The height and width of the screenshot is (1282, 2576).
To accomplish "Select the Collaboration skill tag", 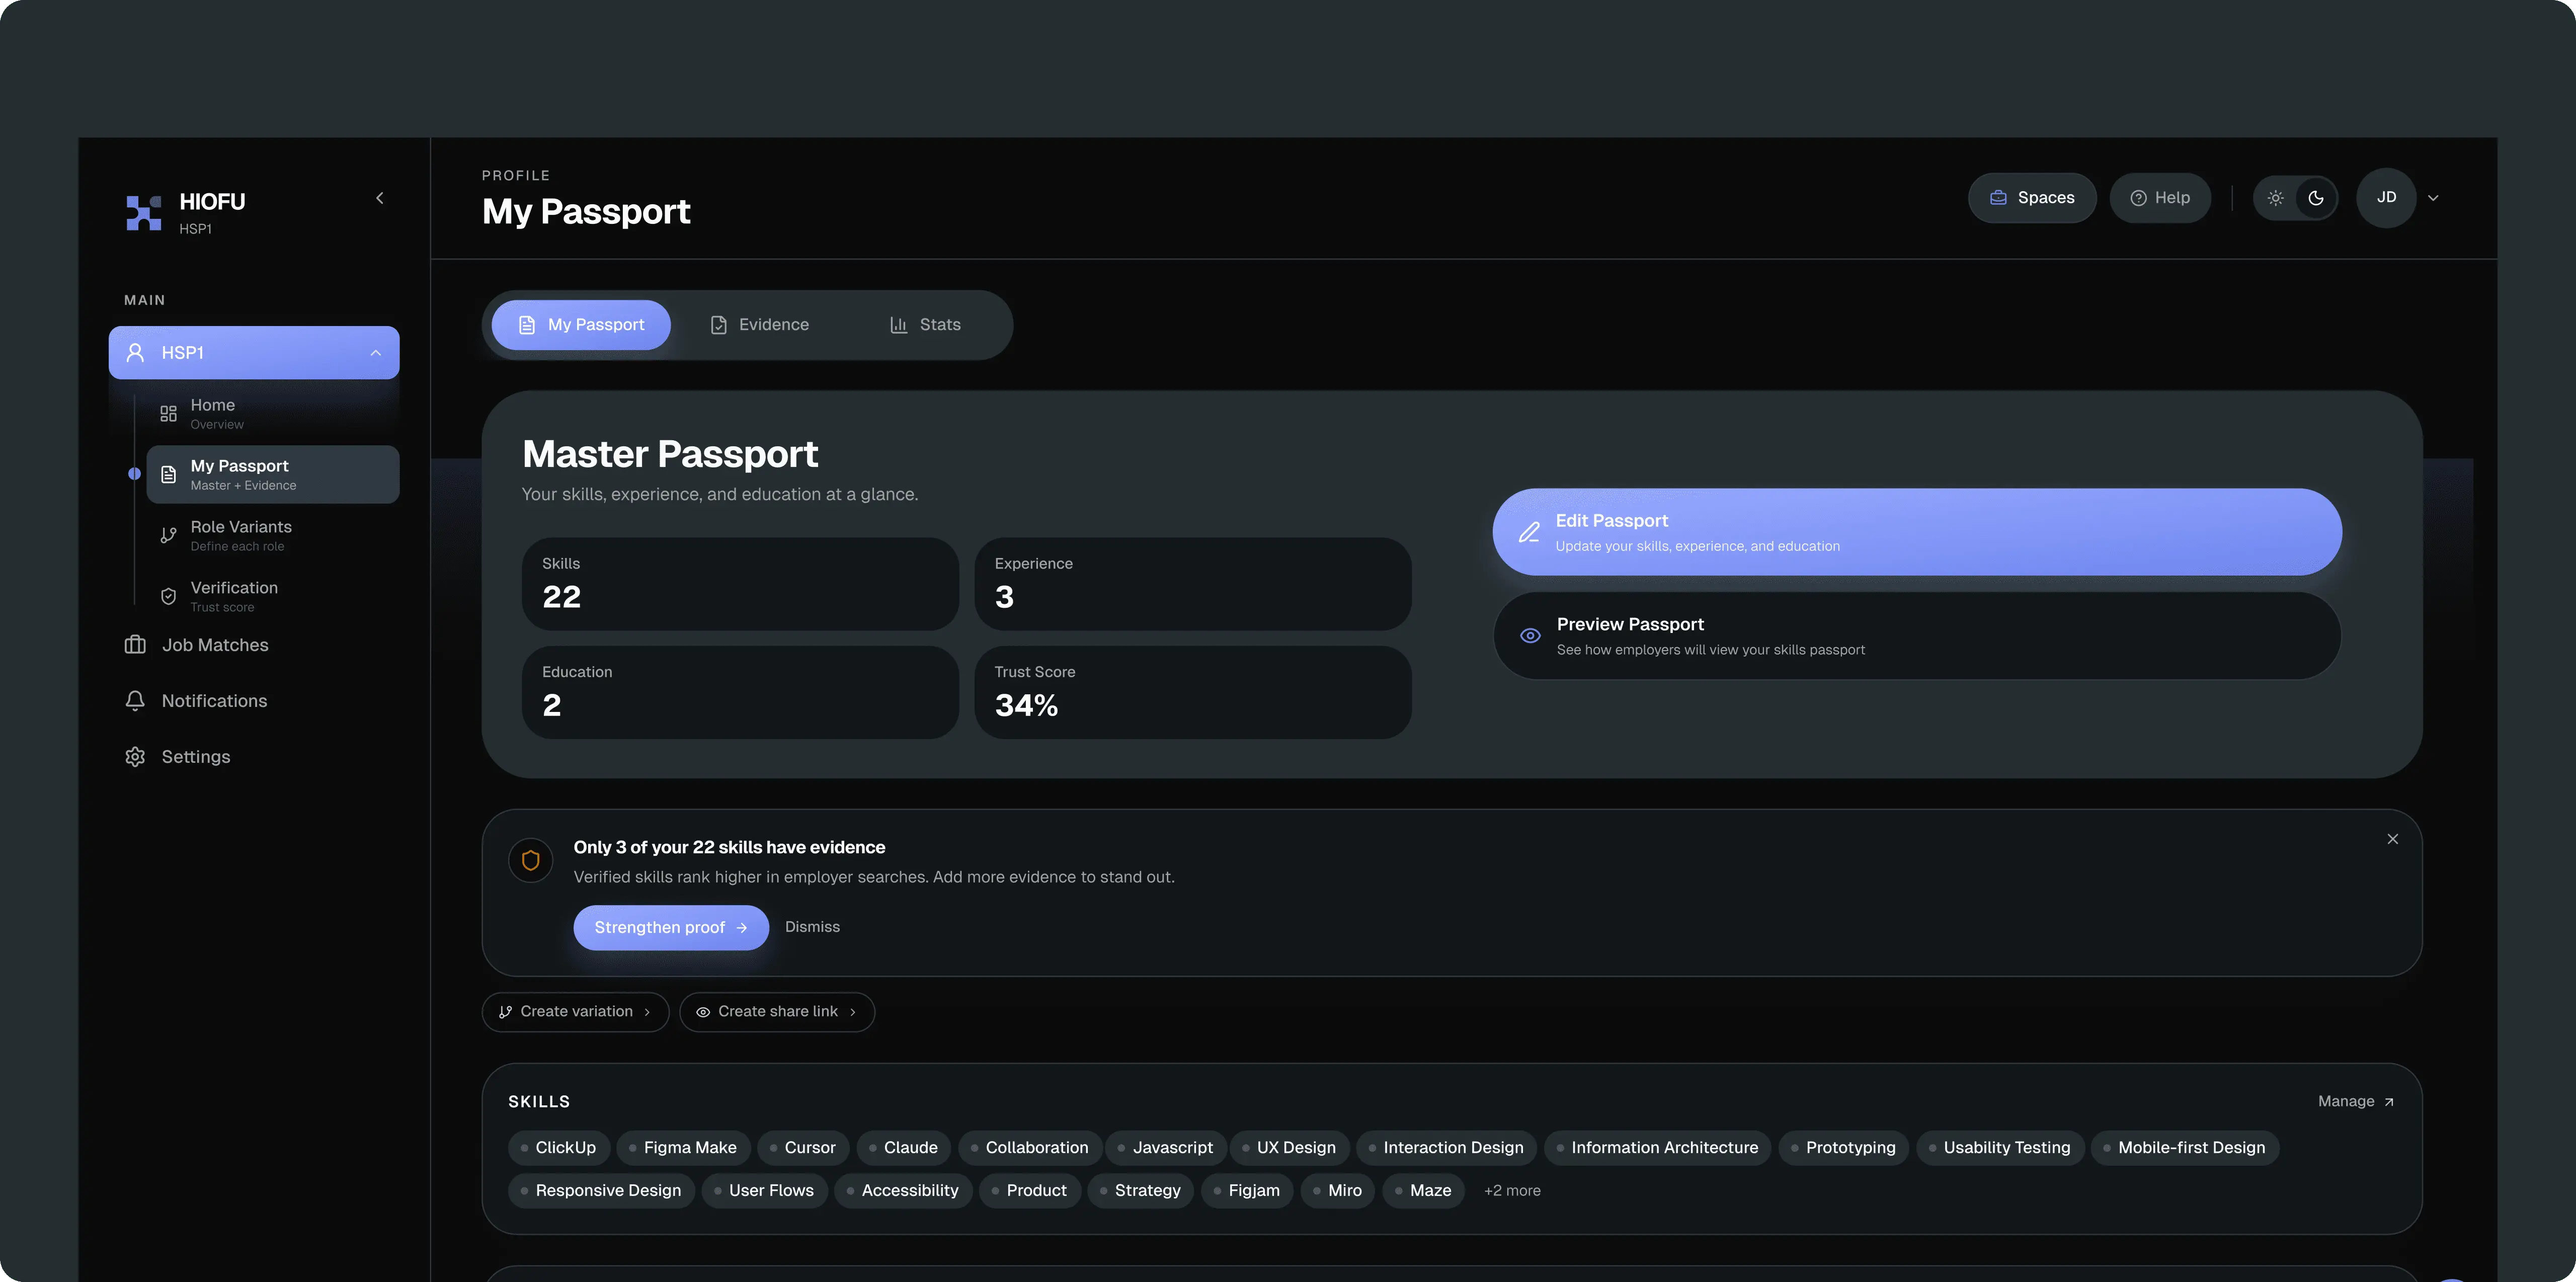I will [1030, 1148].
